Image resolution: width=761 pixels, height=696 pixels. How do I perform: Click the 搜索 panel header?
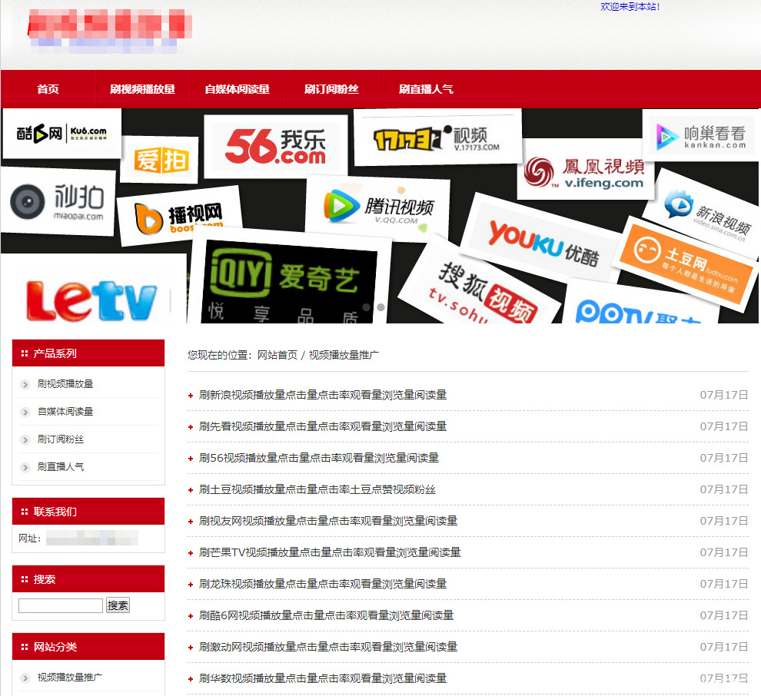coord(88,579)
